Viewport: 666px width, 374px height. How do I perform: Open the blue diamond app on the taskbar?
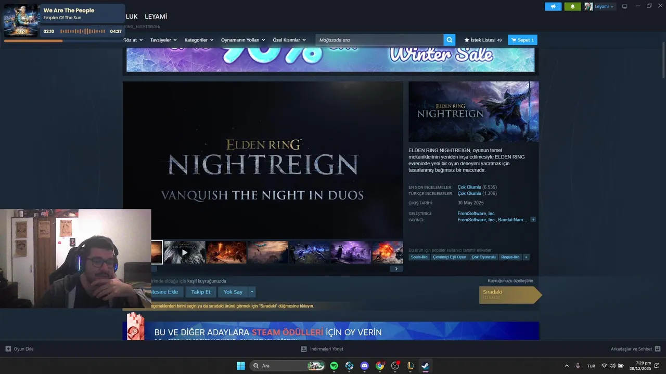tap(349, 366)
